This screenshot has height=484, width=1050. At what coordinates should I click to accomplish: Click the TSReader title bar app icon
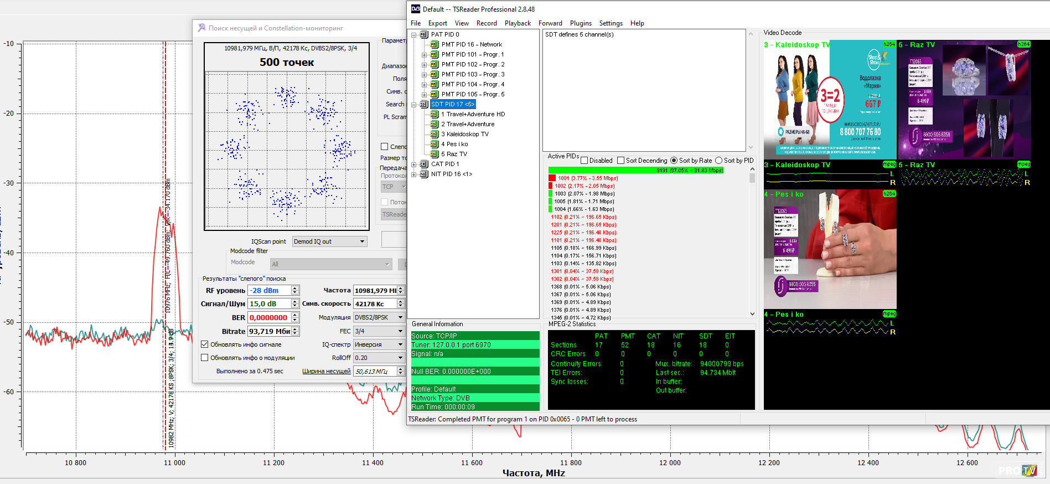point(416,9)
